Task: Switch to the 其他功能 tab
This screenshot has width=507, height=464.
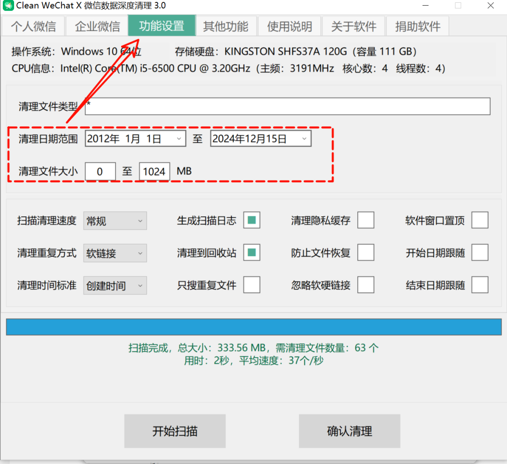Action: point(226,26)
